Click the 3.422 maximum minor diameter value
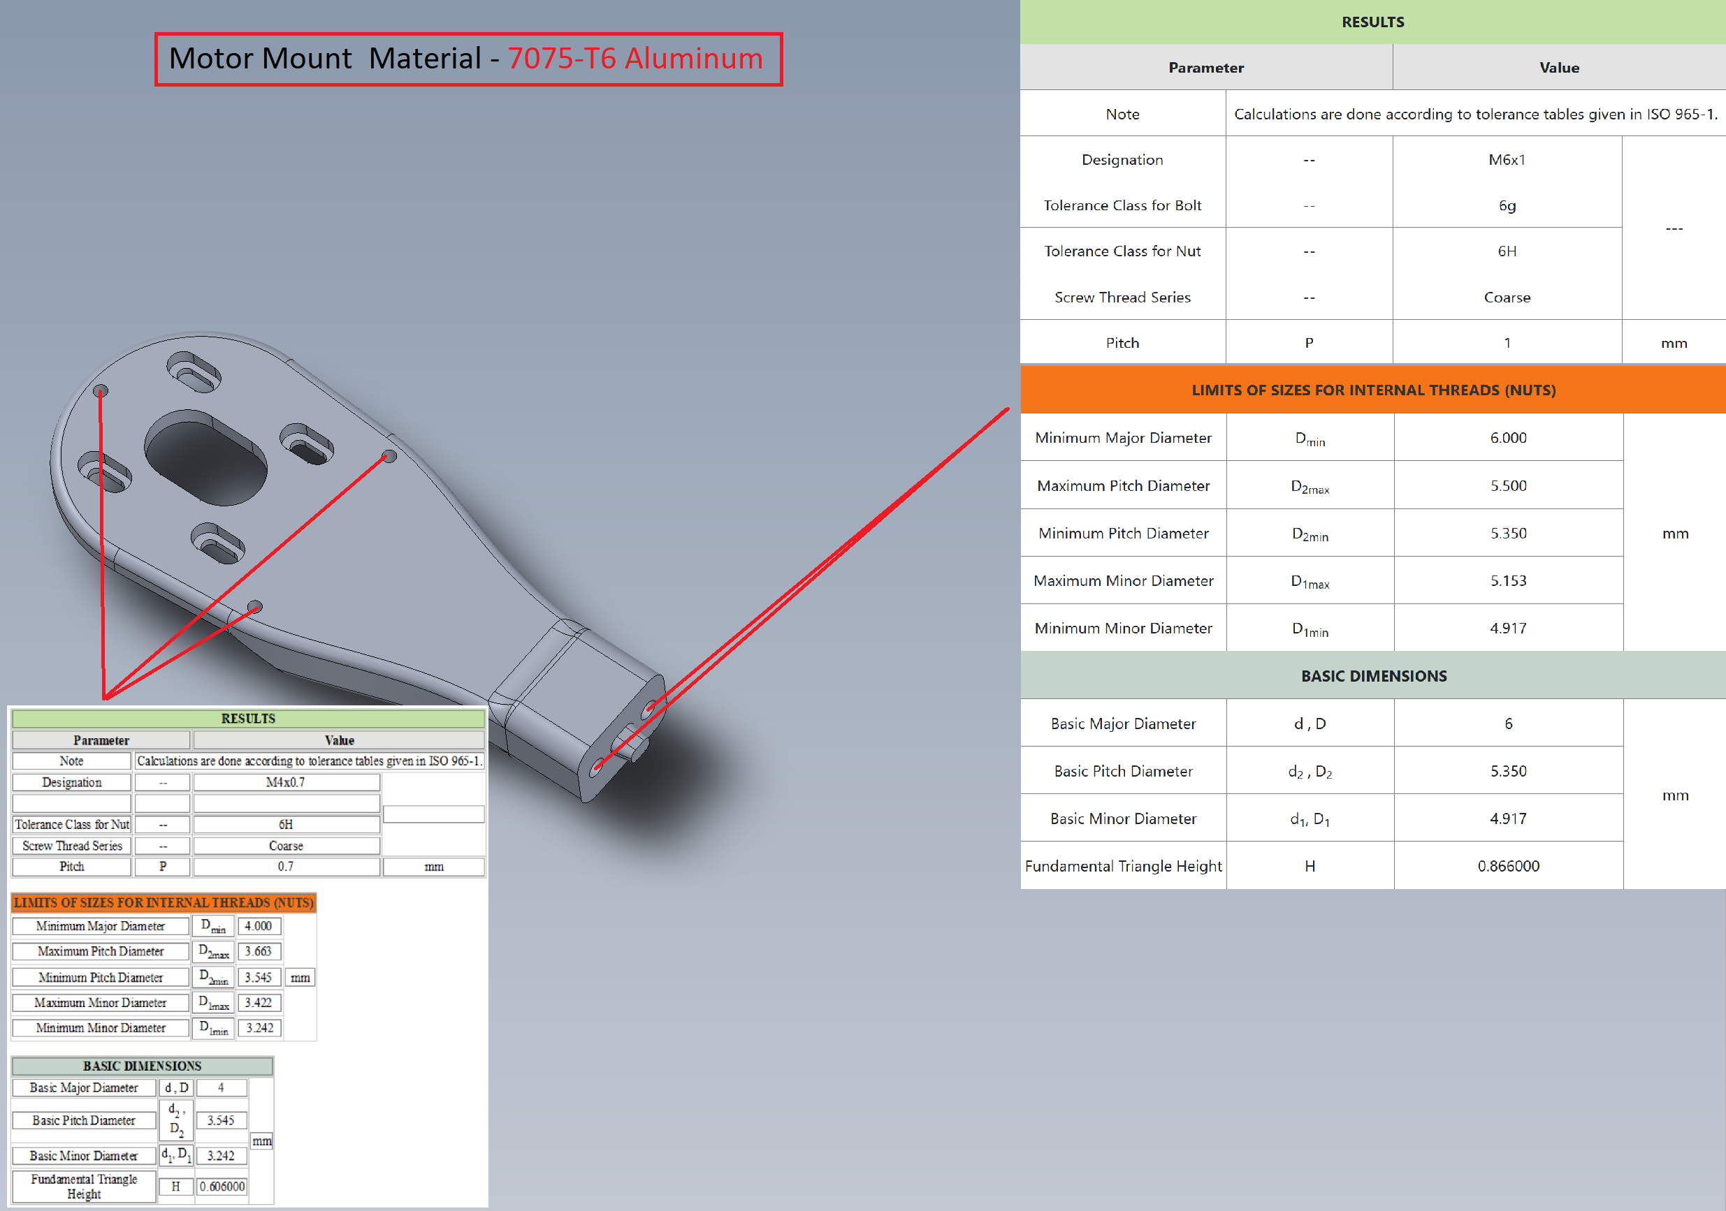The image size is (1726, 1211). coord(259,1002)
